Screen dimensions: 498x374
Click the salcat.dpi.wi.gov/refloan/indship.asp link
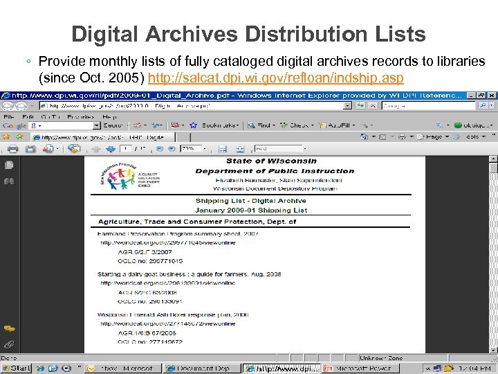276,78
